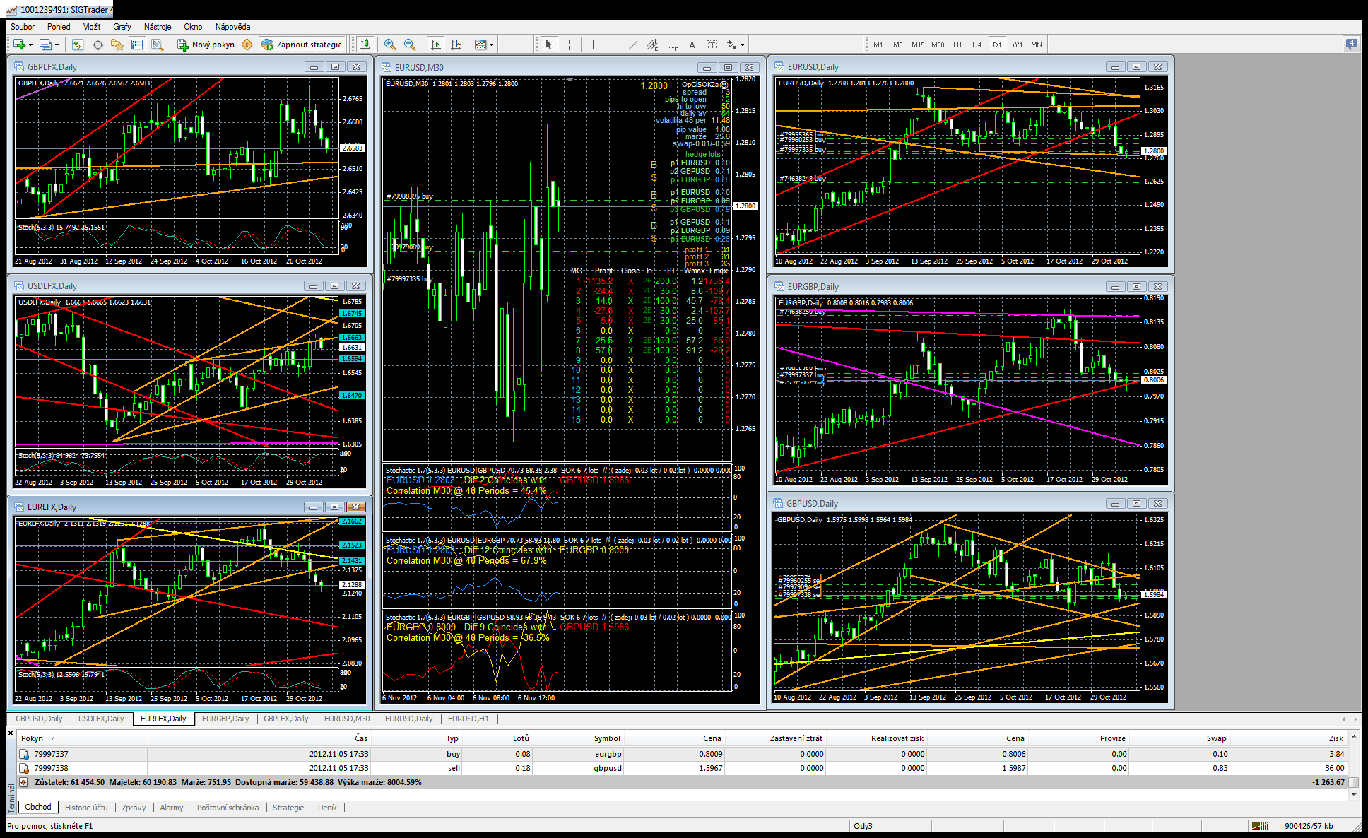Image resolution: width=1368 pixels, height=838 pixels.
Task: Select order row 79997337 eurgbp
Action: tap(682, 754)
